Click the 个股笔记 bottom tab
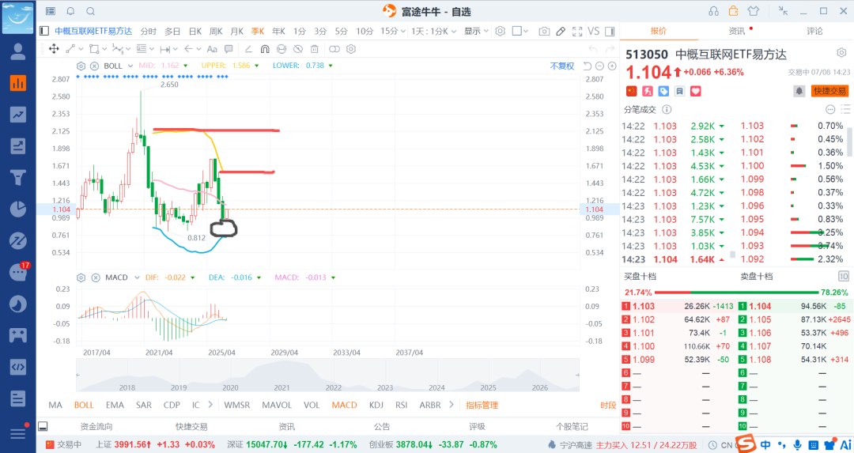 pos(572,426)
